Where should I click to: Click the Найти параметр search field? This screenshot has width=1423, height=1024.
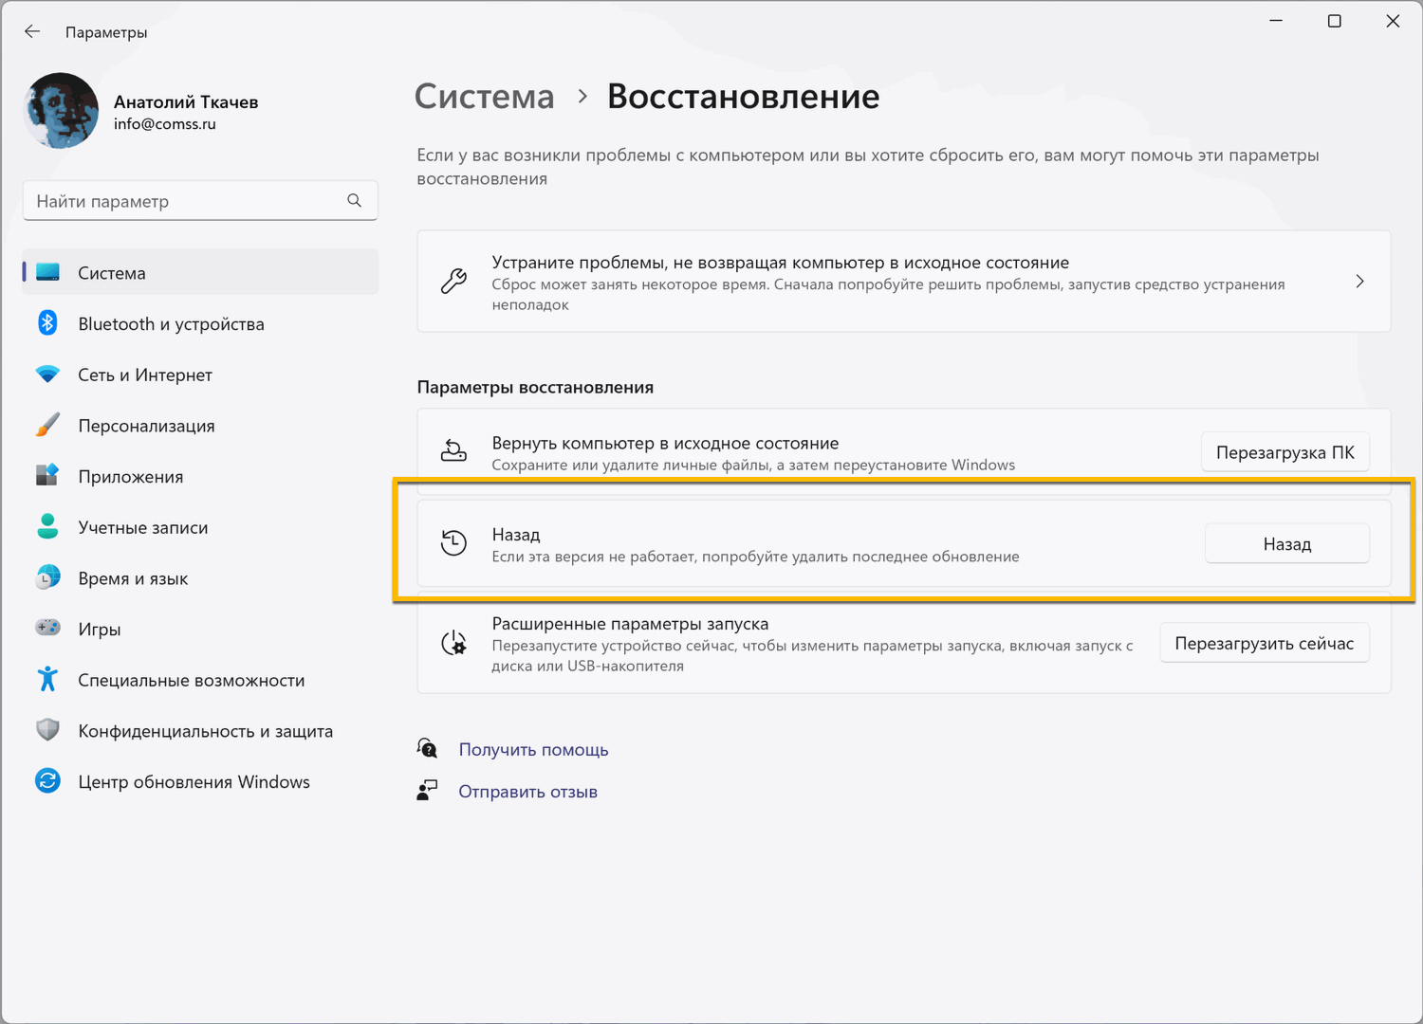coord(185,201)
